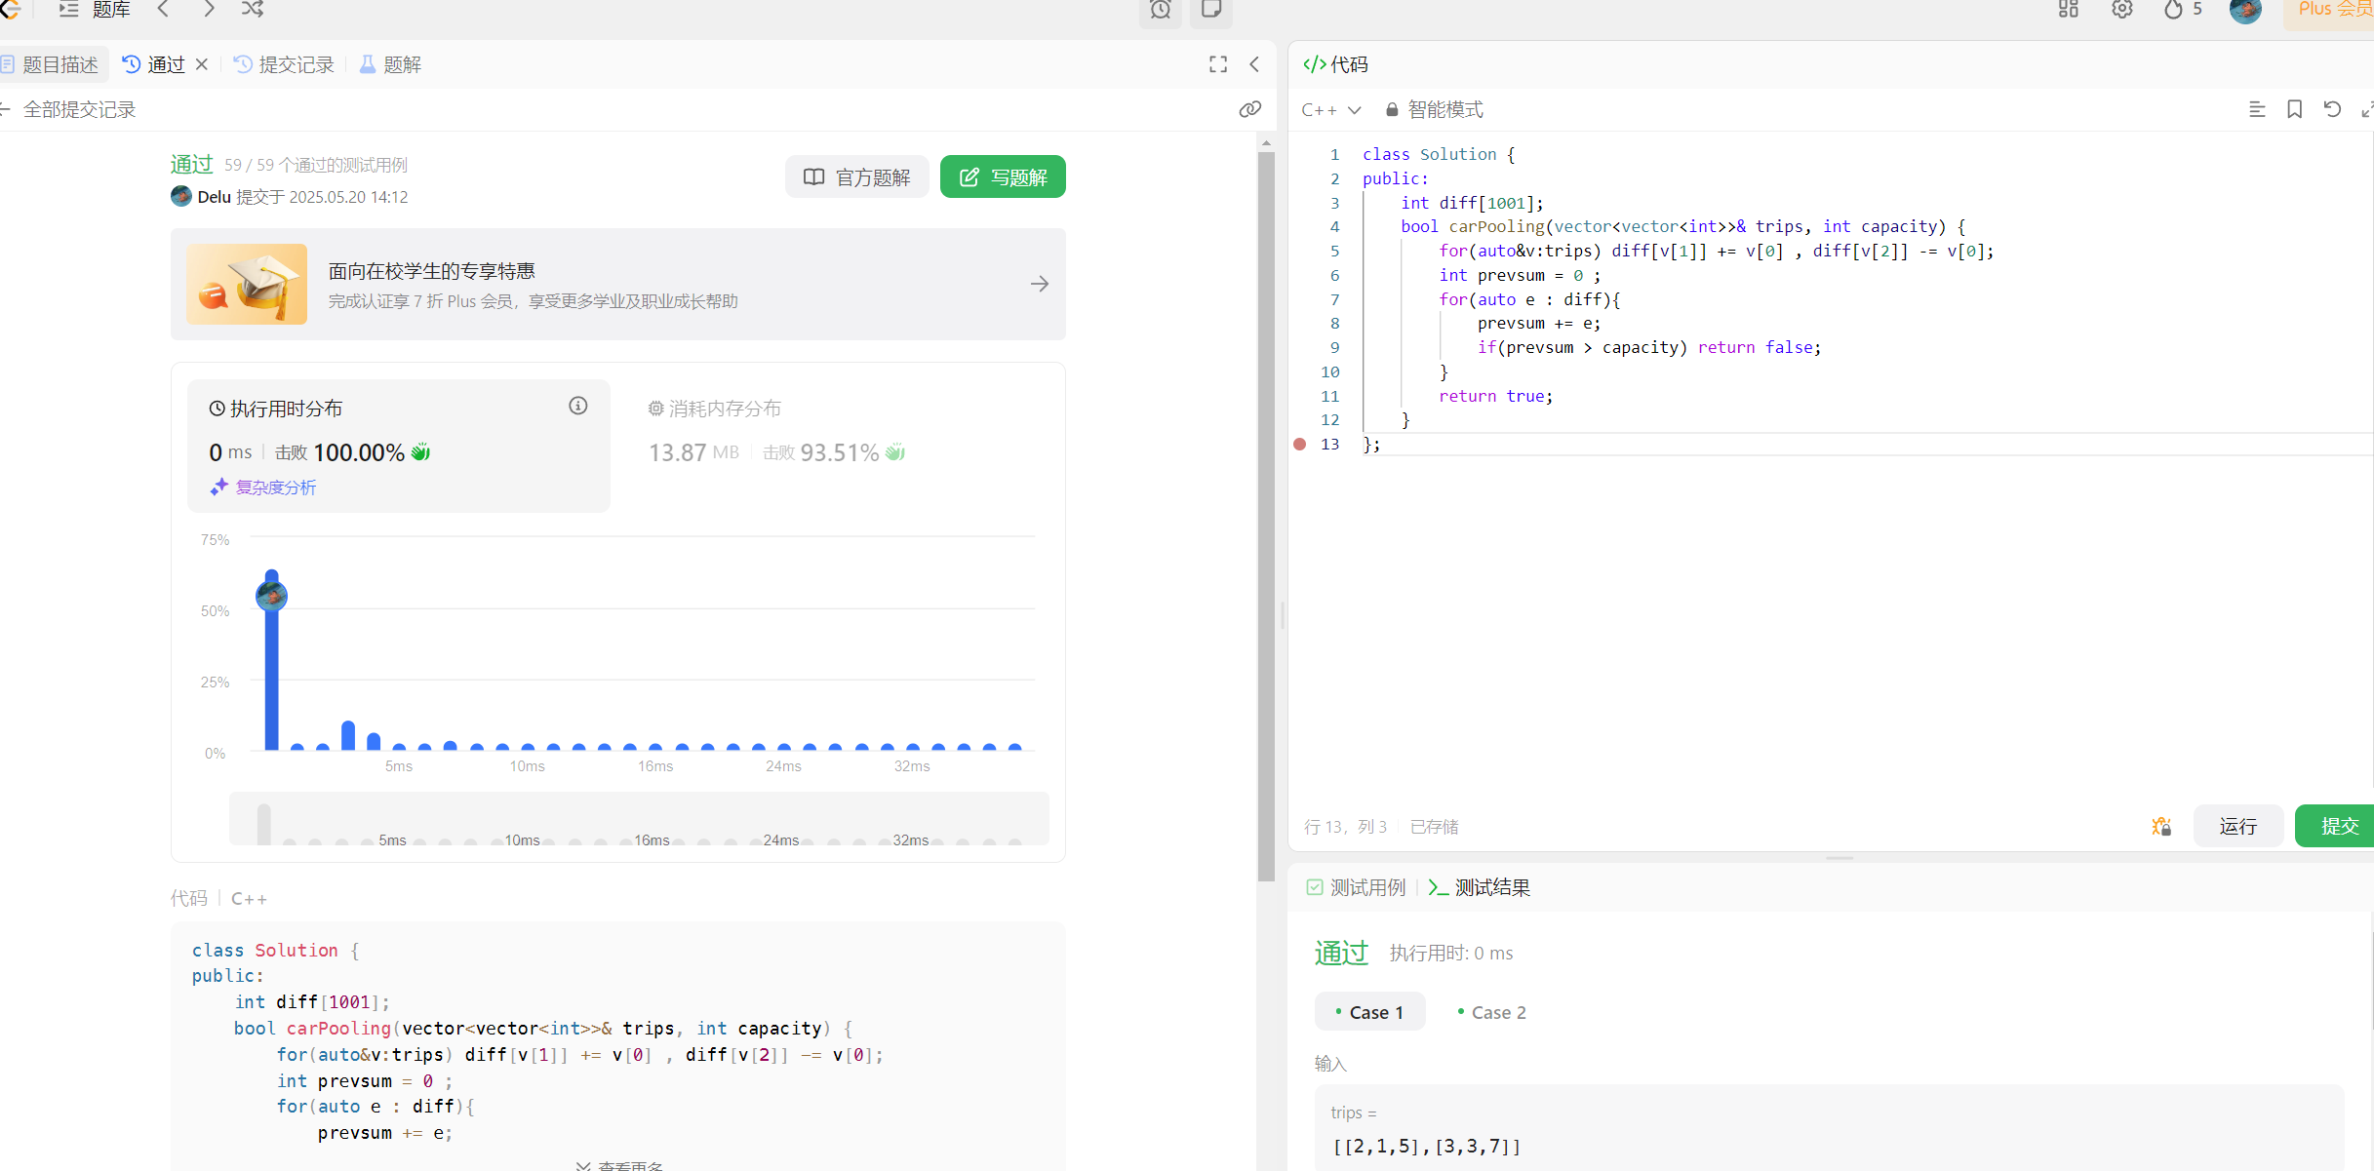Screen dimensions: 2374x1171
Task: Select Case 1 test case
Action: point(1370,1012)
